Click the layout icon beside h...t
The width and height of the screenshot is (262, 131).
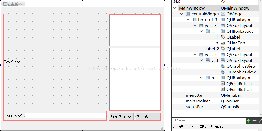point(208,78)
